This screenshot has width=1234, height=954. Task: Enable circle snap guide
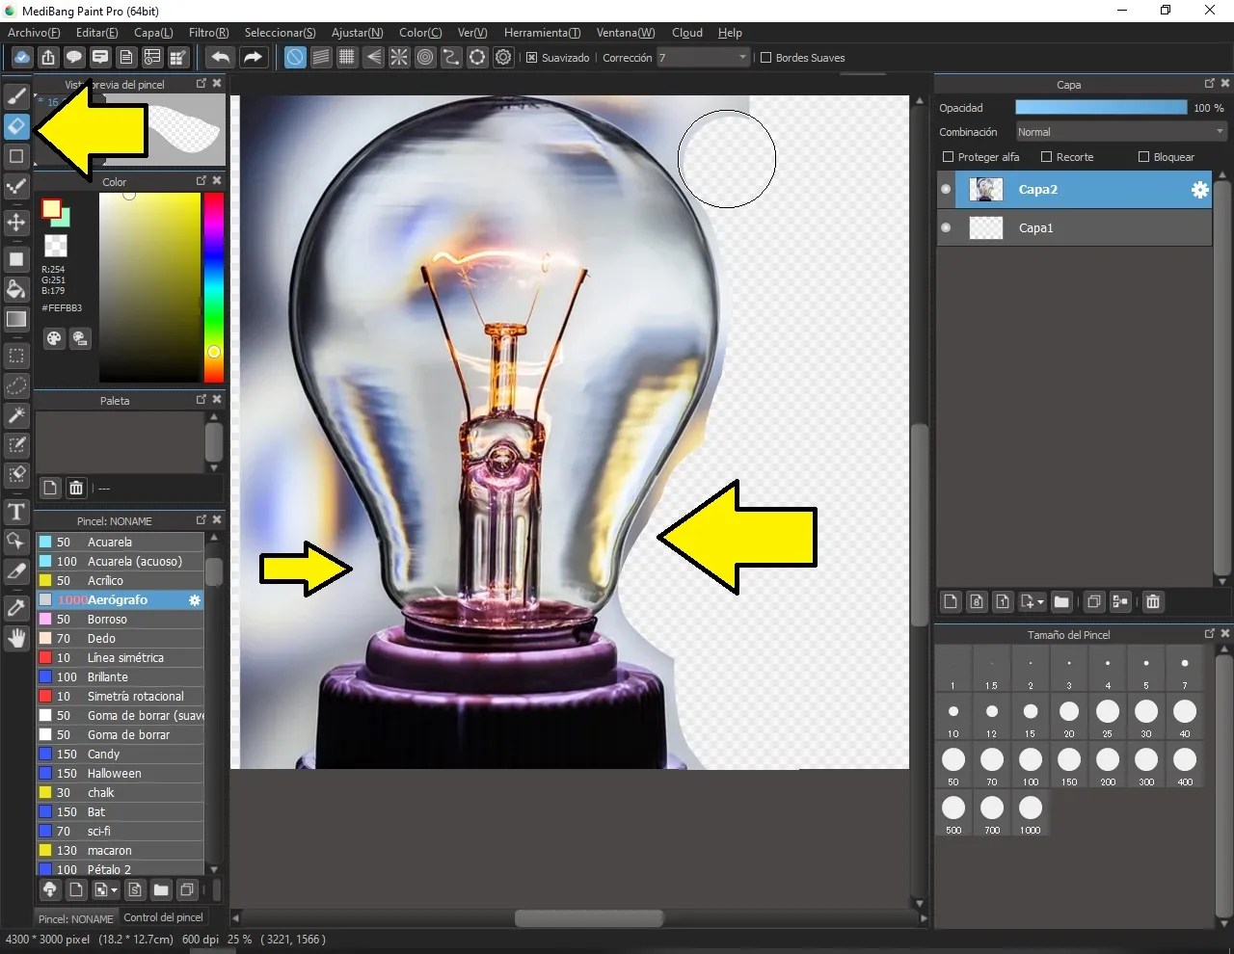pos(425,57)
